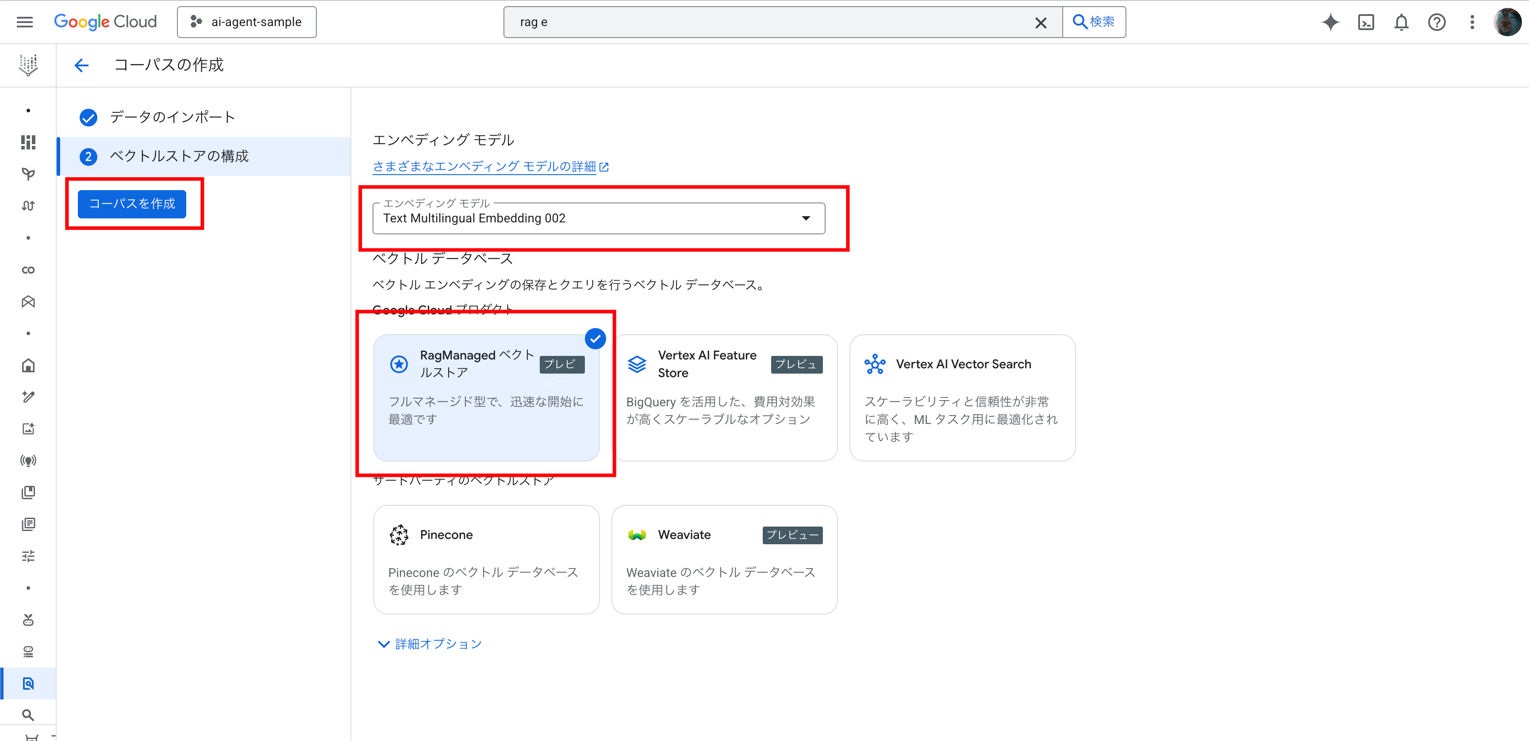Open the sparkle-pencil prompt creation sidebar icon
This screenshot has width=1529, height=741.
(x=28, y=397)
